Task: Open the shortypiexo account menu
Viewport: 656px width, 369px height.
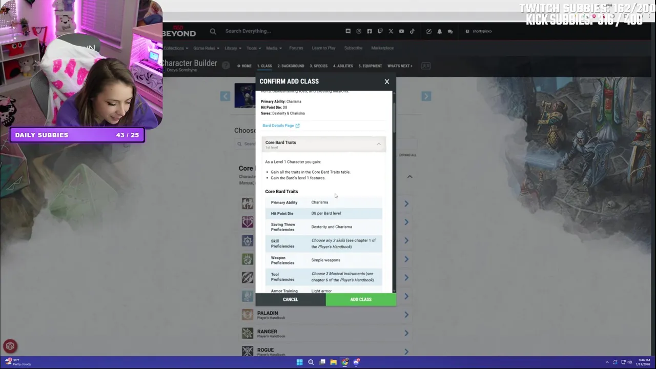Action: click(479, 31)
